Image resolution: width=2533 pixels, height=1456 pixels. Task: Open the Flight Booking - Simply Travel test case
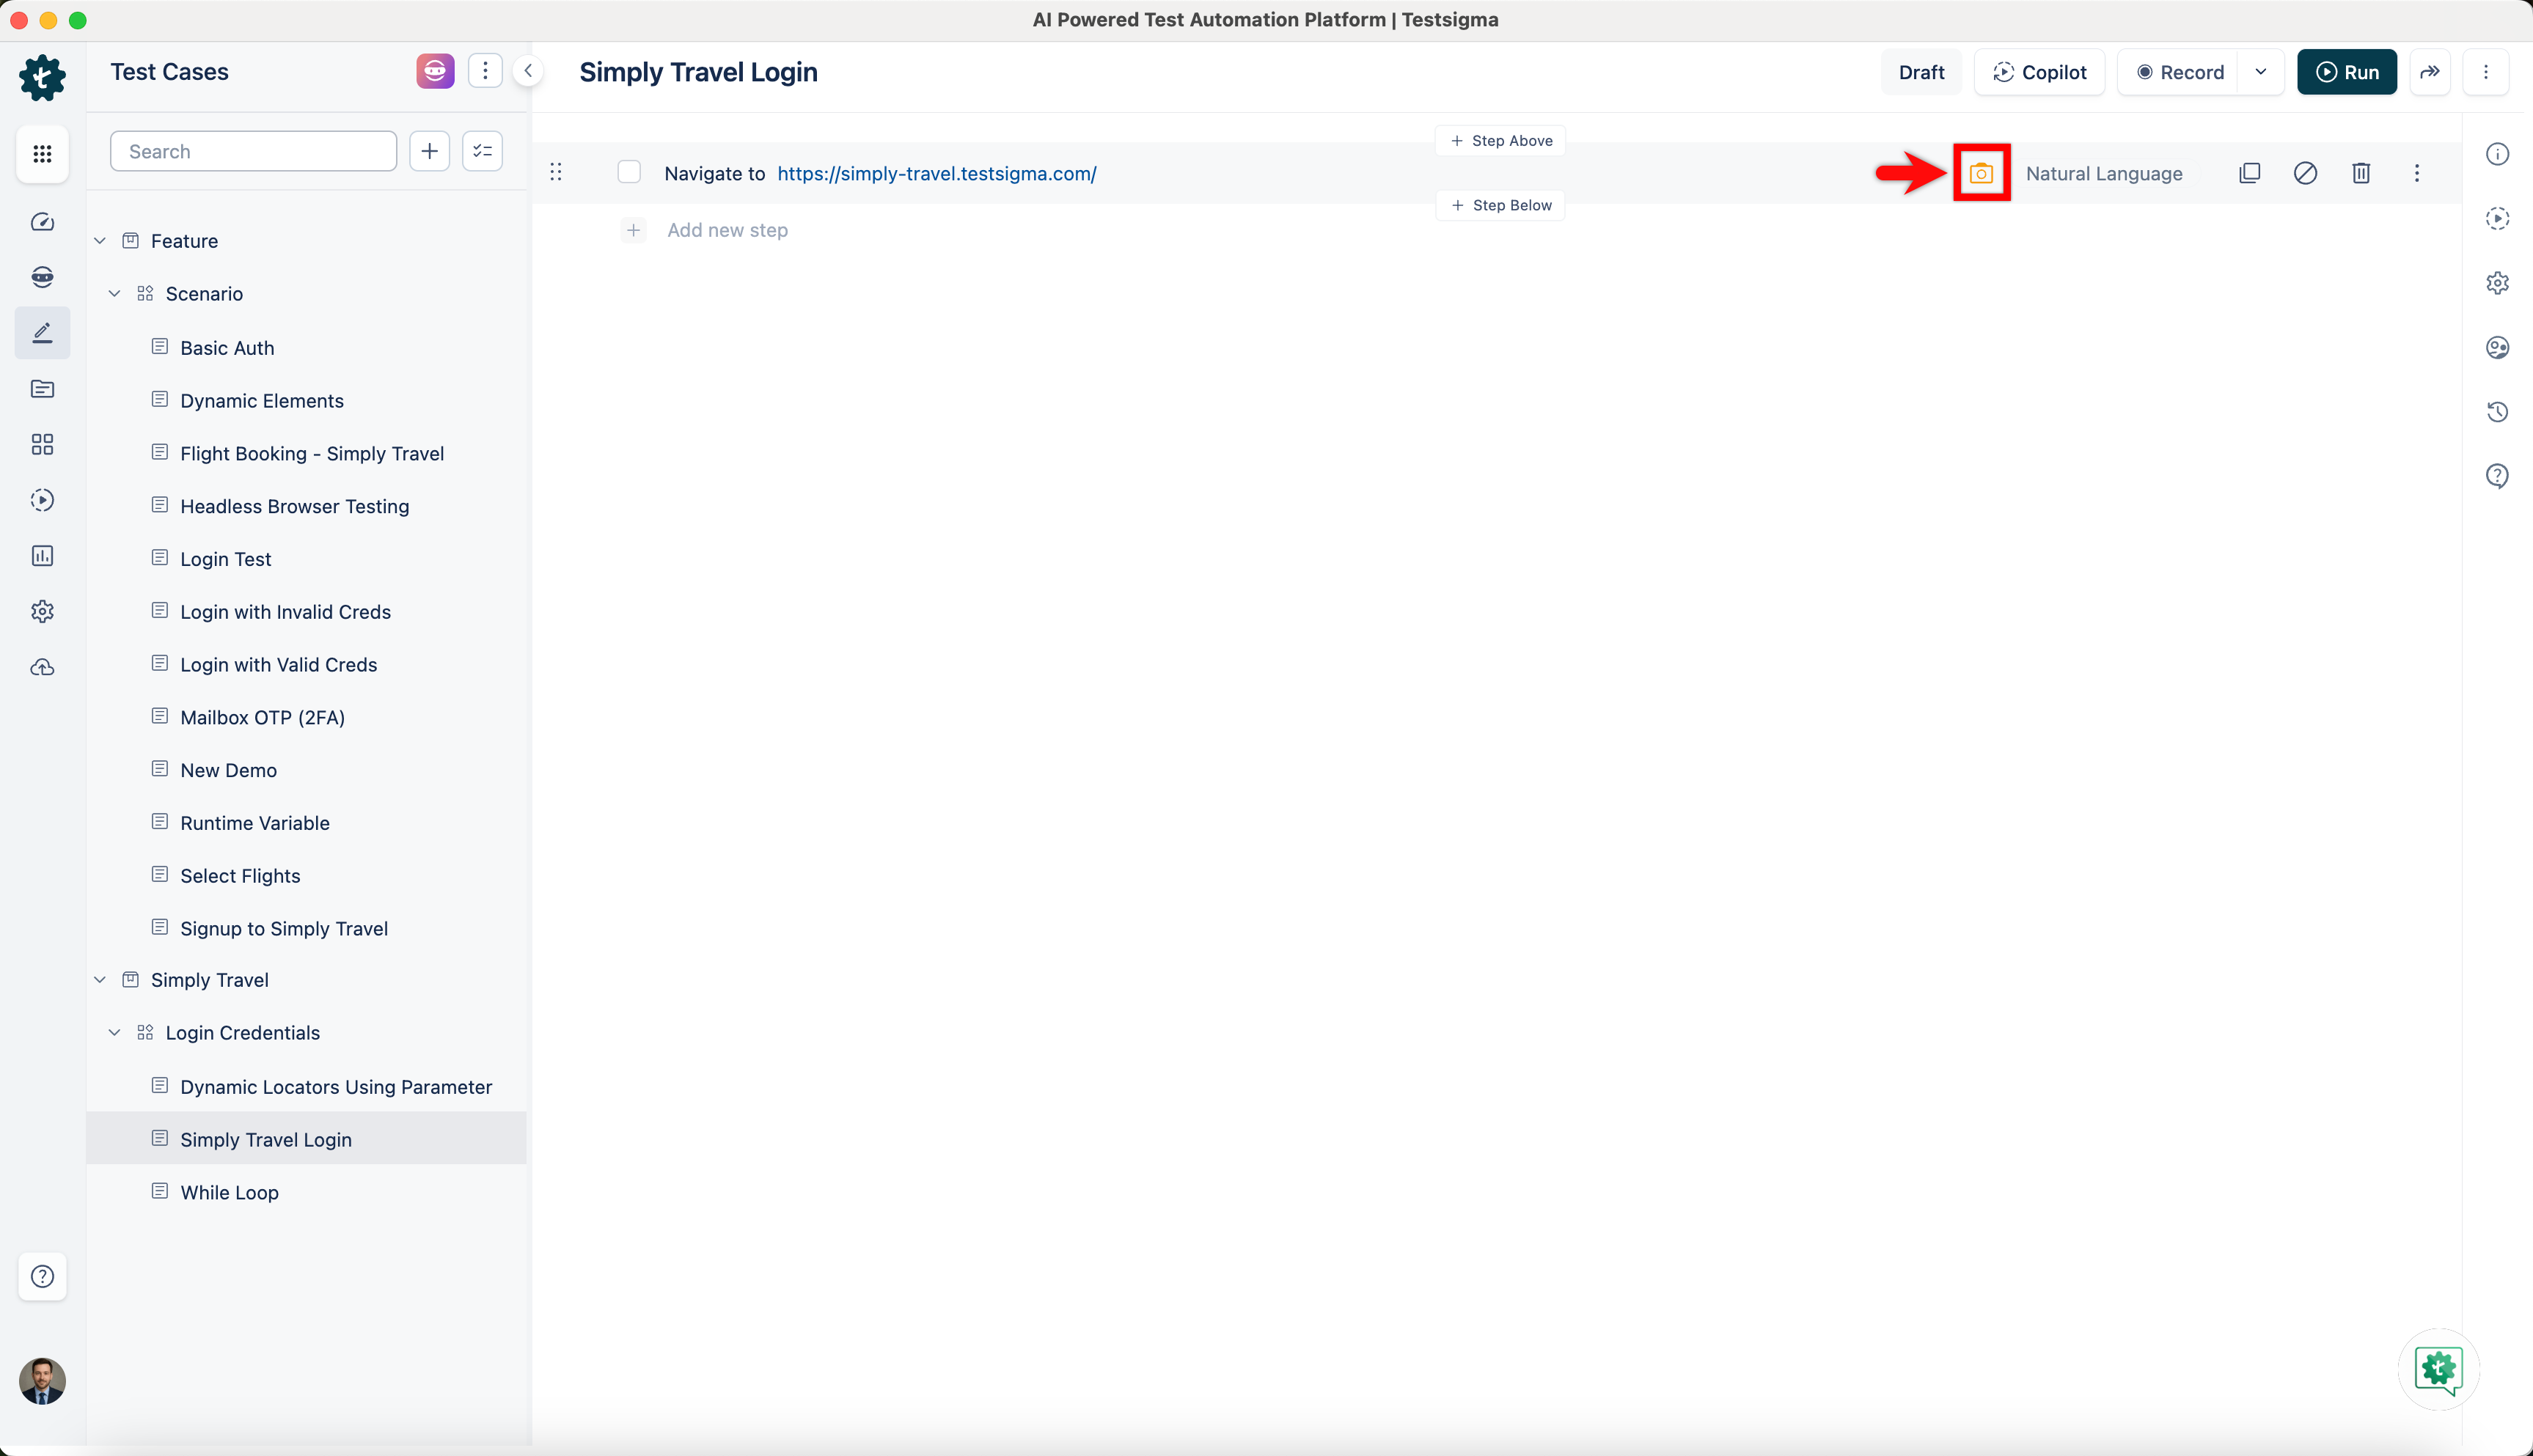point(311,453)
